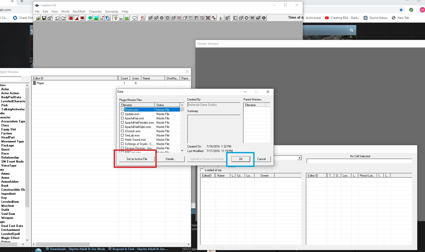Open the landscape editing toolbar icon

tap(96, 18)
